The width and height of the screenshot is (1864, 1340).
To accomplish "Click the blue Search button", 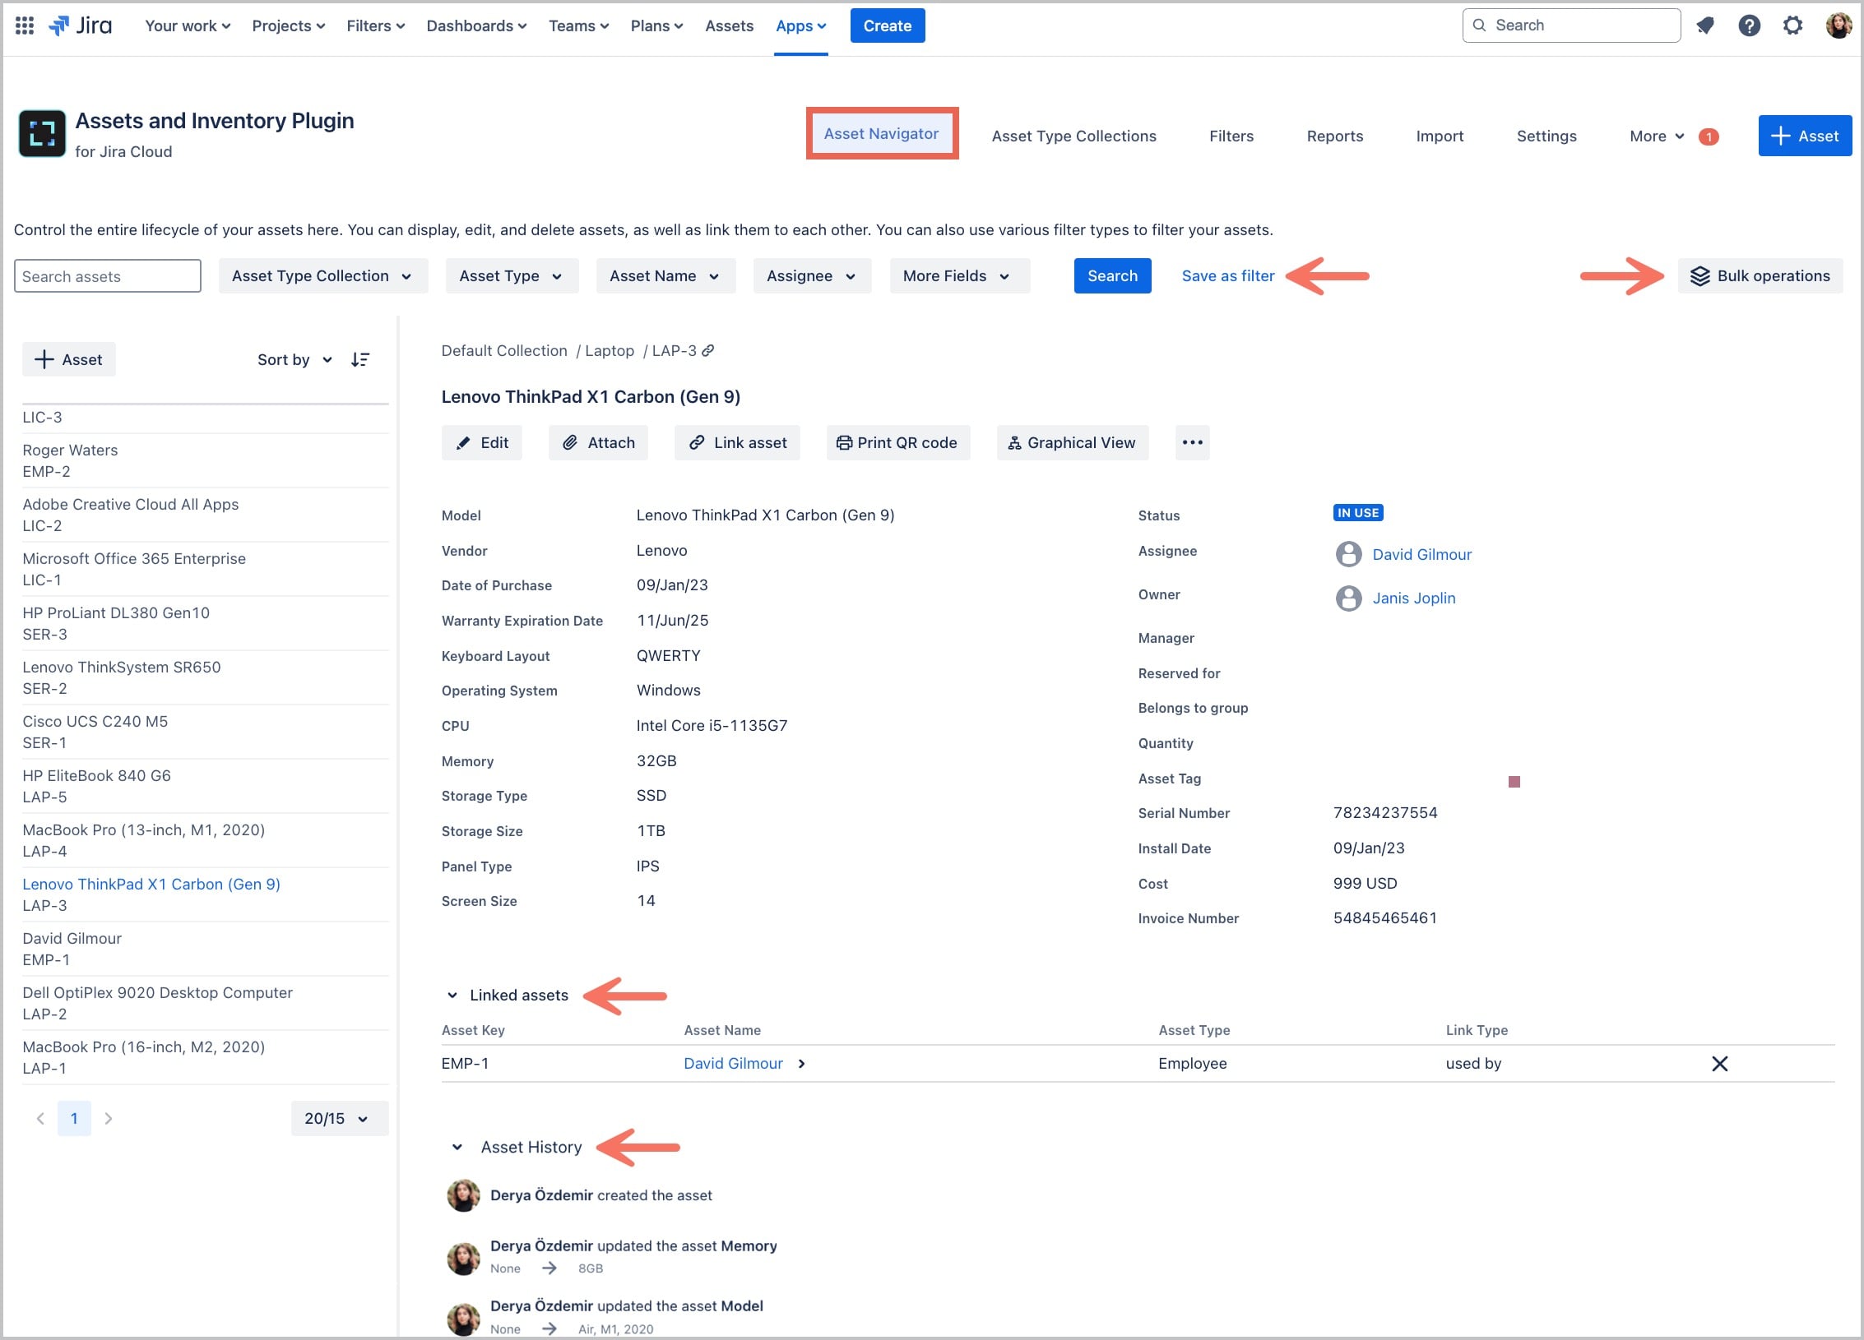I will pyautogui.click(x=1112, y=276).
